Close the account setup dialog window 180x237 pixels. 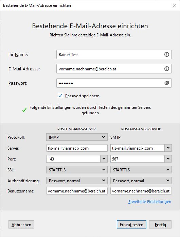coord(175,5)
